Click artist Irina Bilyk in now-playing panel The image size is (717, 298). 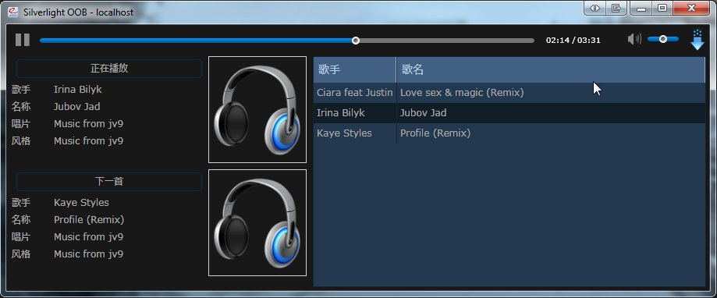[x=78, y=90]
